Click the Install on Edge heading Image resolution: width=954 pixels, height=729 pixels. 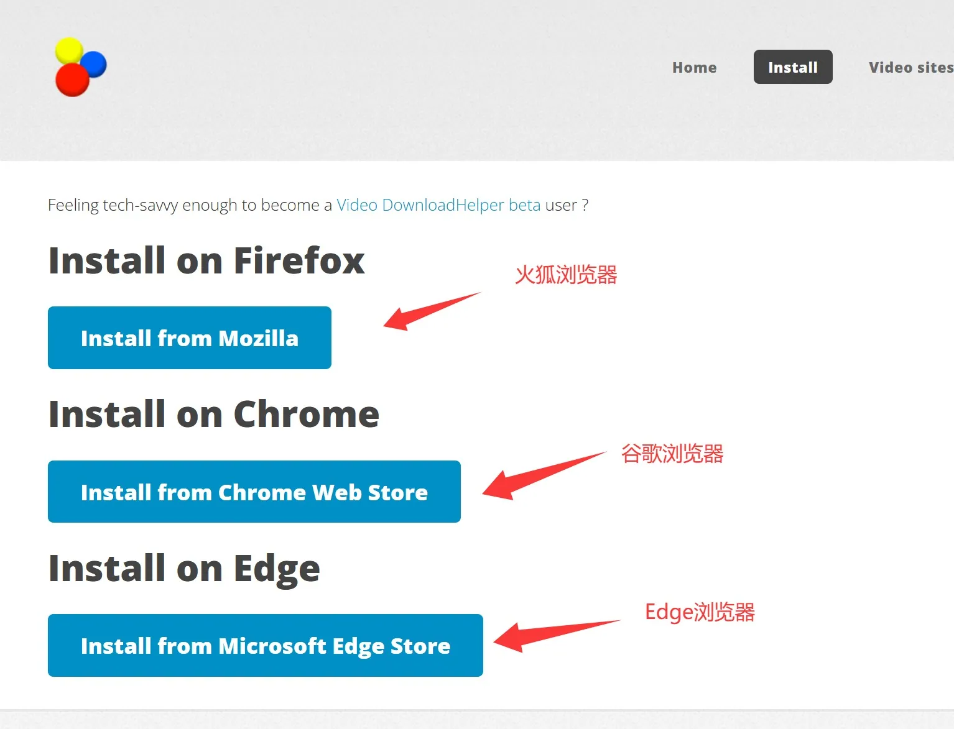[184, 567]
